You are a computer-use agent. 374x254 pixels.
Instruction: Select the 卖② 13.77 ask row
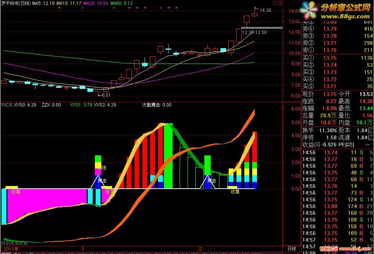click(337, 43)
